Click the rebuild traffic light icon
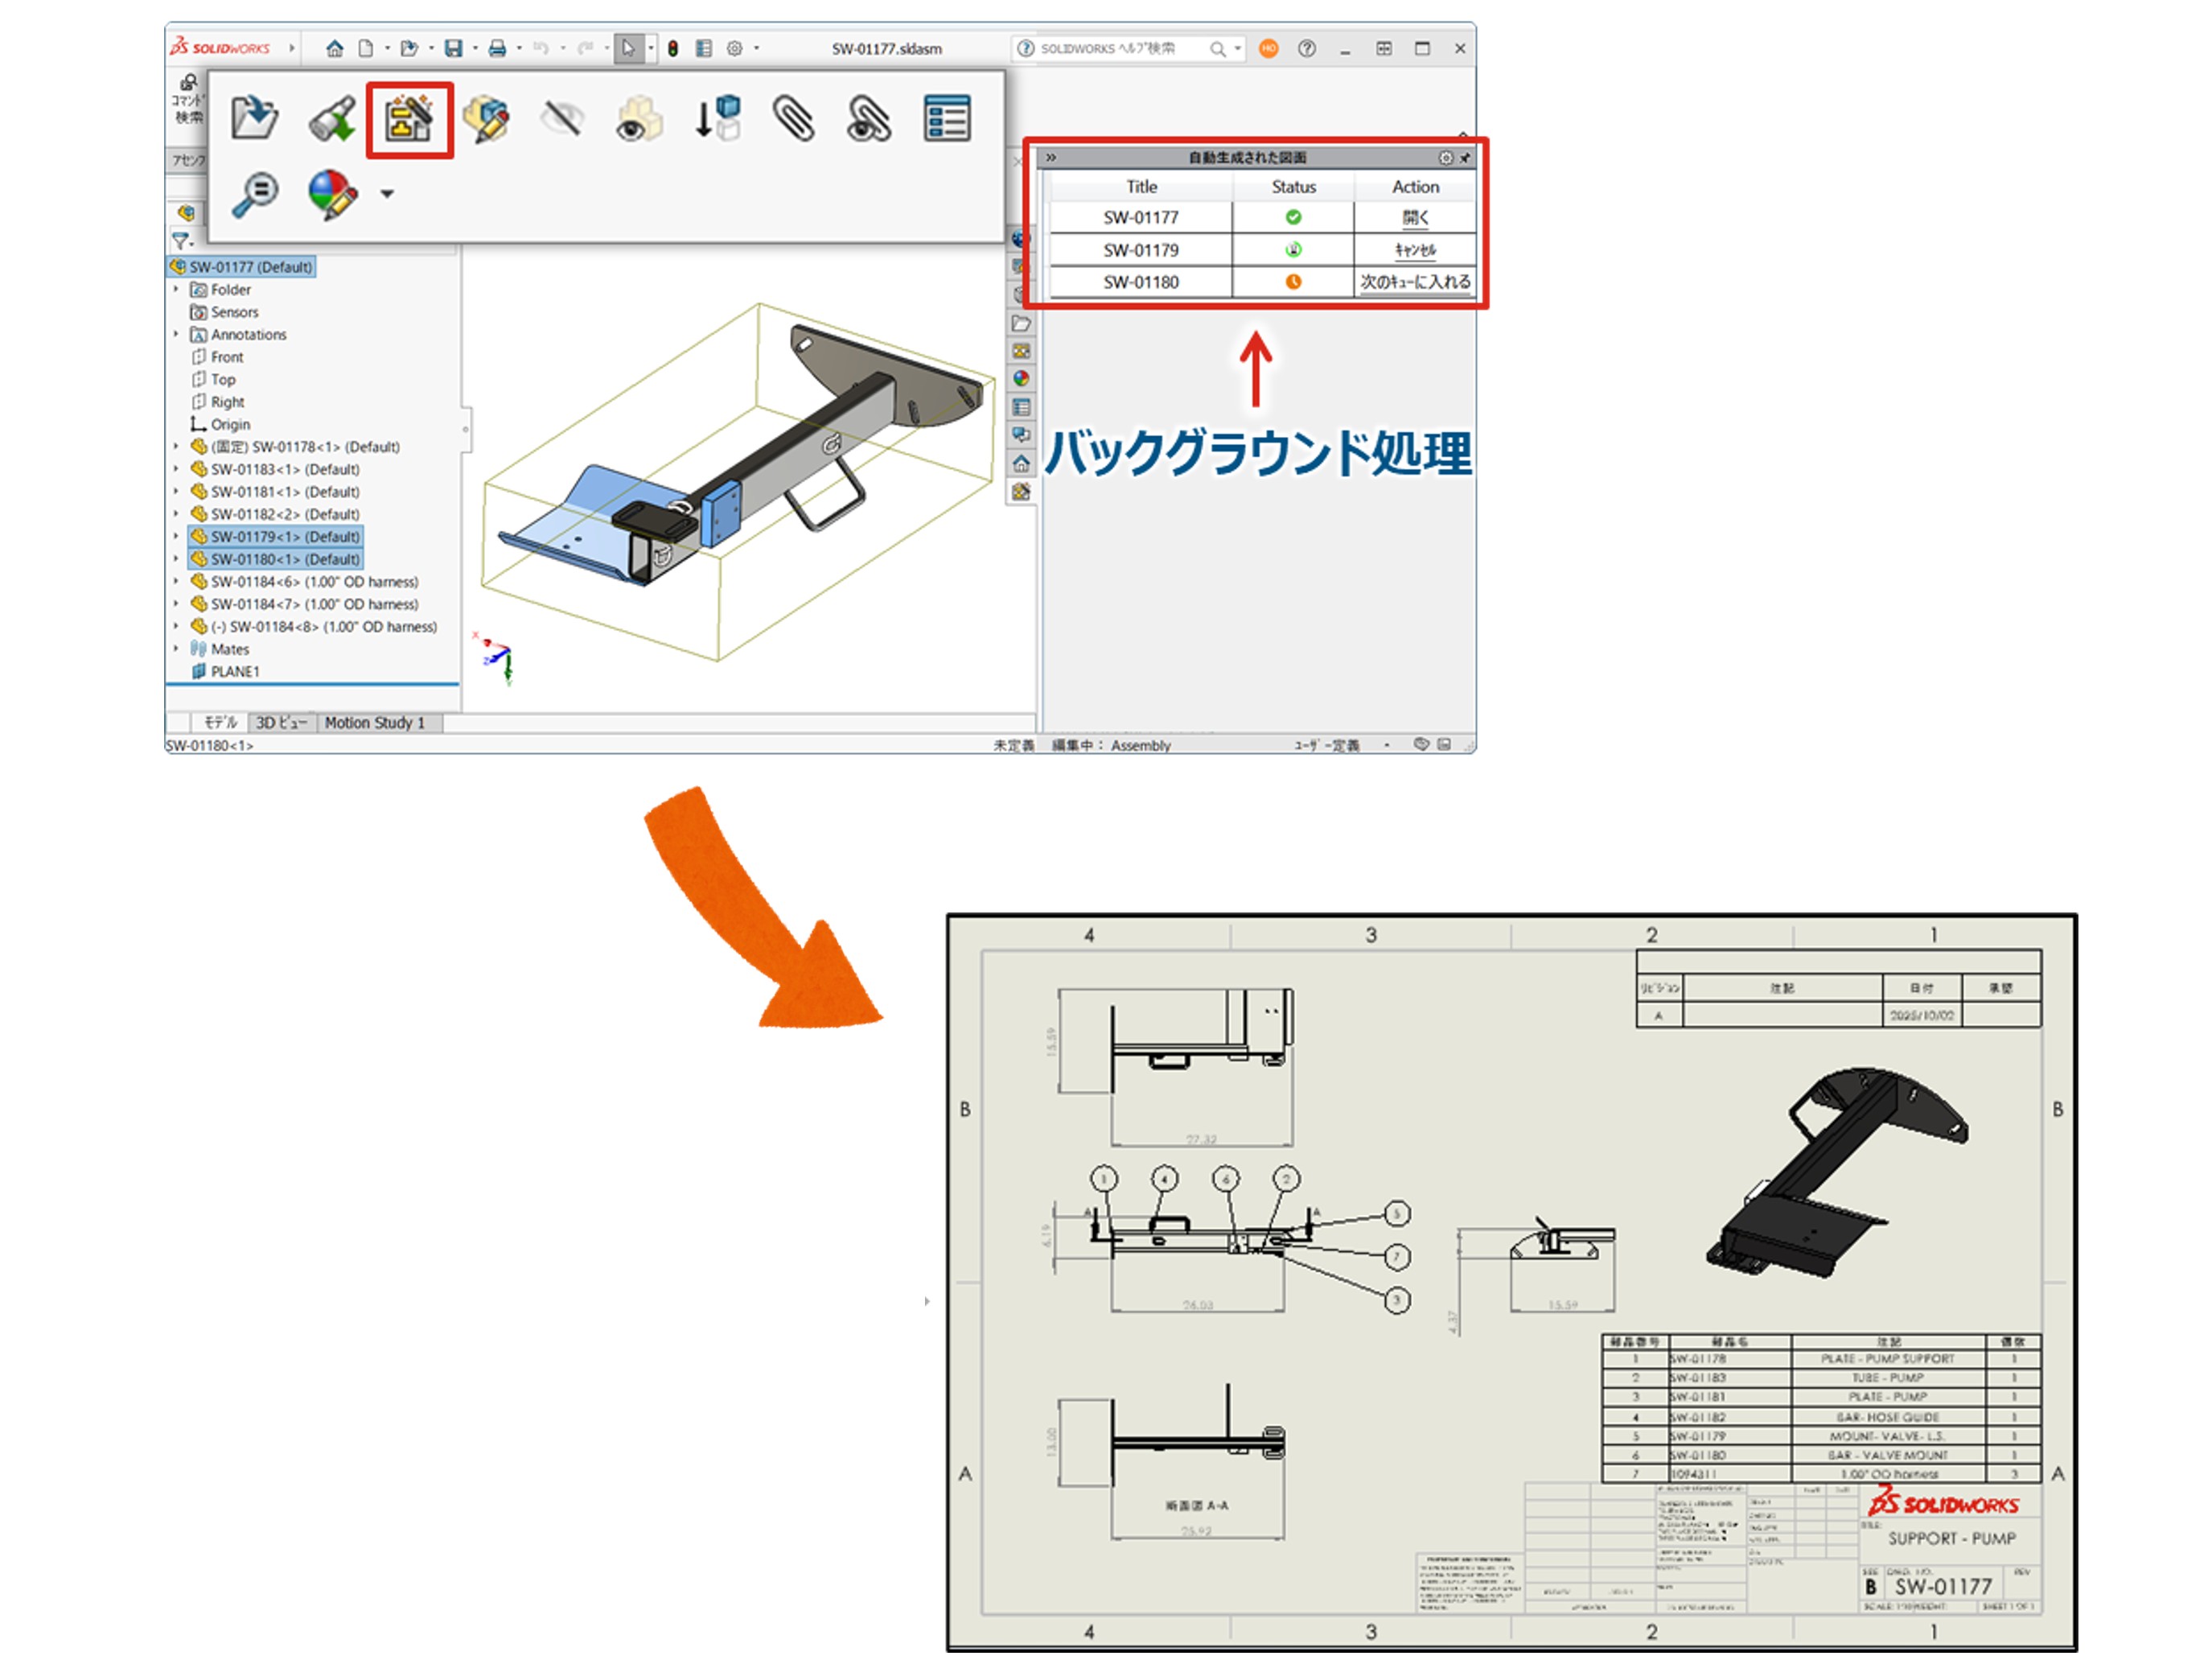 click(673, 48)
